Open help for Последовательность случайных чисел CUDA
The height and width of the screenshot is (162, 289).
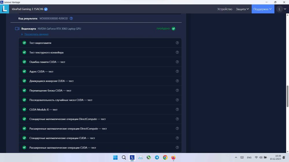pyautogui.click(x=177, y=100)
